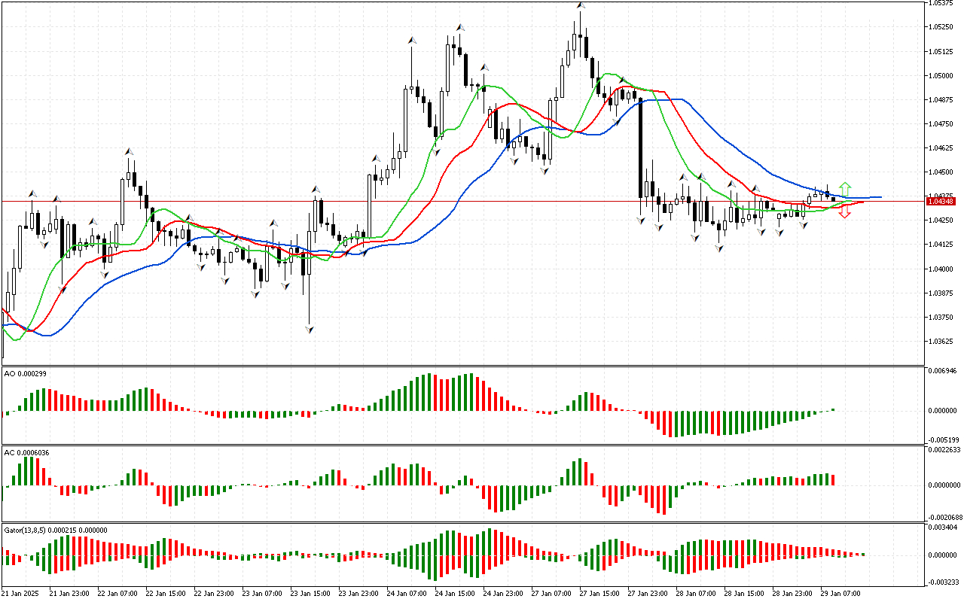This screenshot has width=964, height=602.
Task: Click the red down arrow signal
Action: pos(845,212)
